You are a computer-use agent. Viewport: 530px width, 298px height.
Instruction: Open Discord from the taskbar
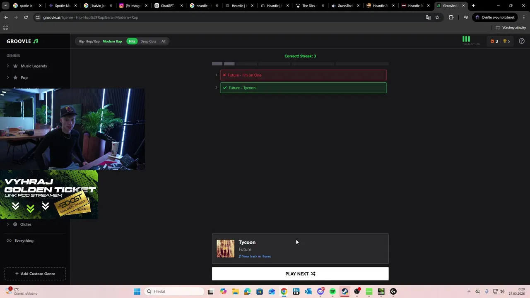[x=320, y=291]
